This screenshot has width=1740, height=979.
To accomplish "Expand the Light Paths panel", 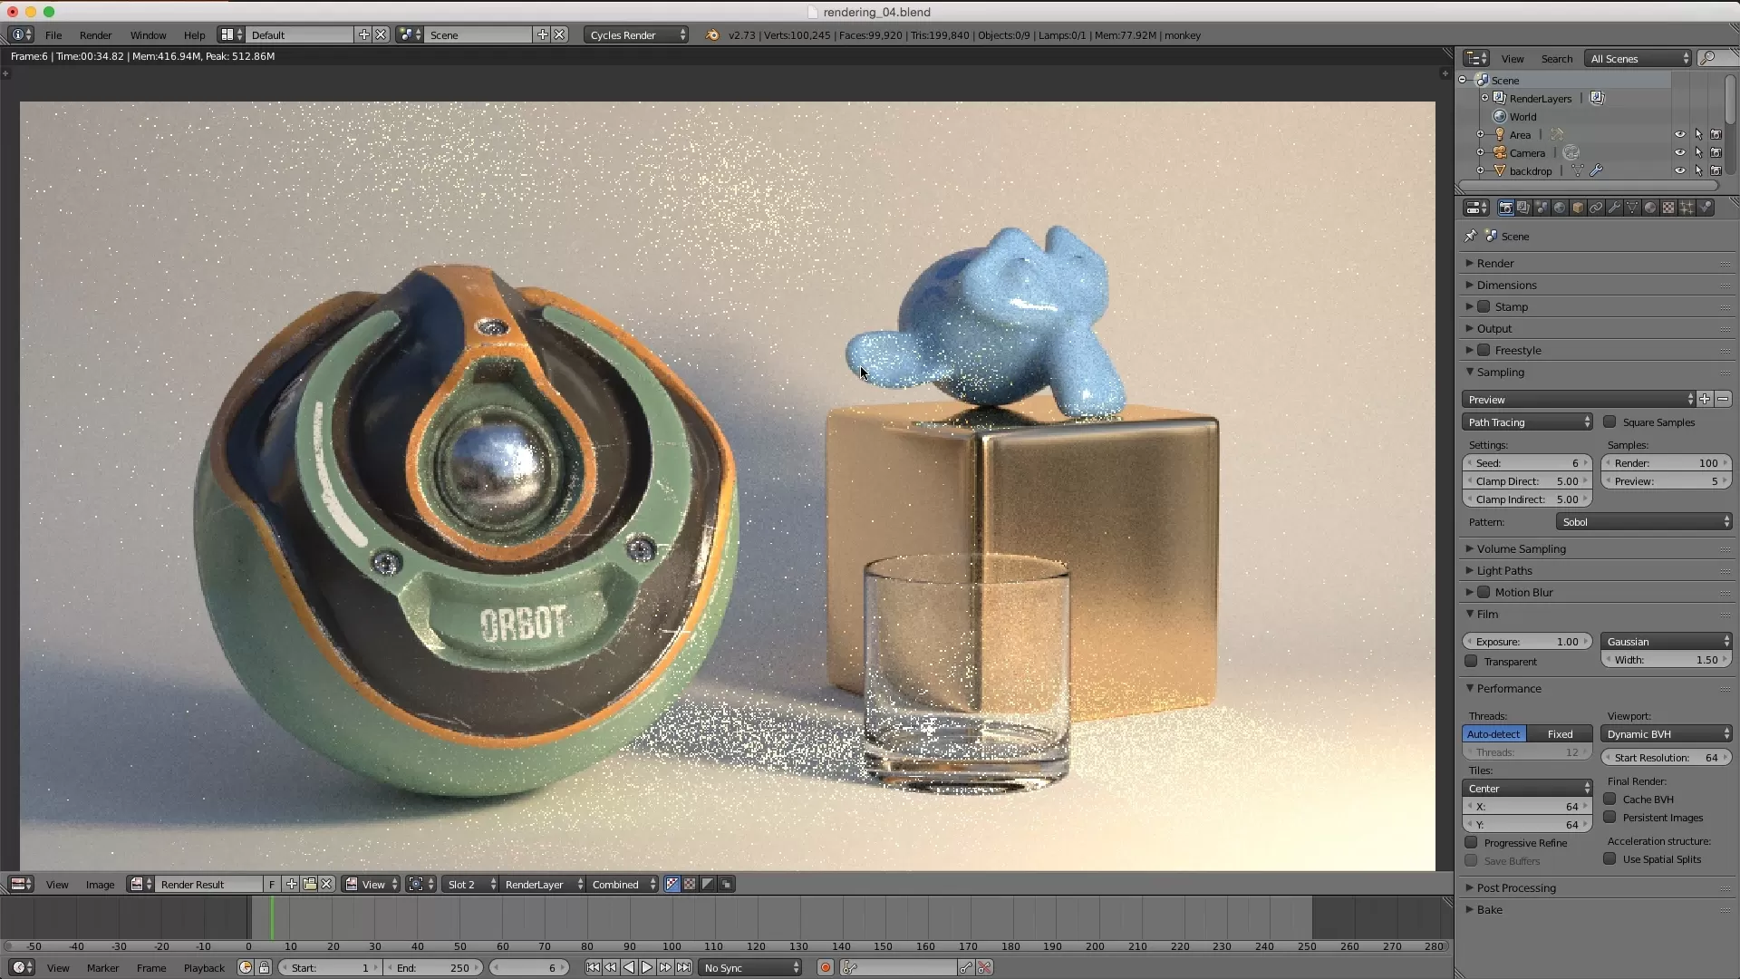I will pos(1504,570).
